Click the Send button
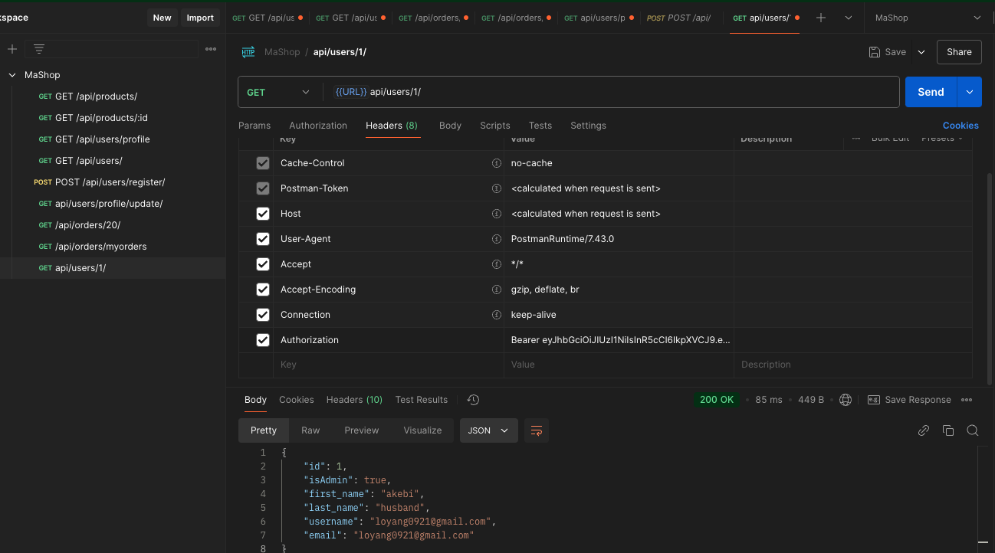This screenshot has height=553, width=995. pos(930,91)
